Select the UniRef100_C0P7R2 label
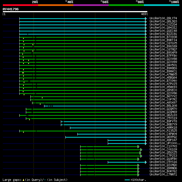This screenshot has height=182, width=182. click(x=163, y=100)
